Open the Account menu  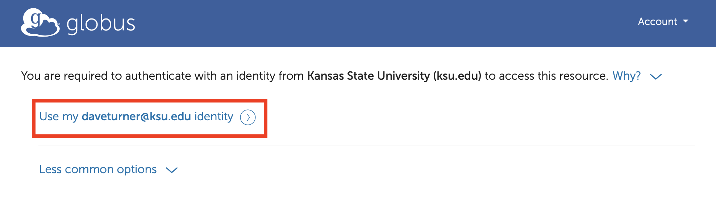point(657,22)
